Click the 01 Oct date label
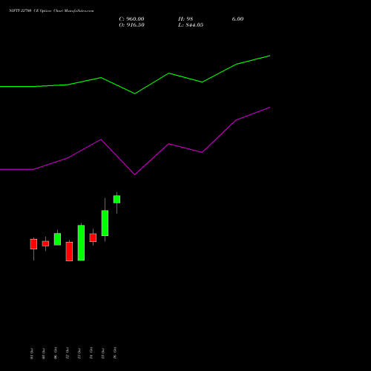371x371 pixels. click(32, 353)
